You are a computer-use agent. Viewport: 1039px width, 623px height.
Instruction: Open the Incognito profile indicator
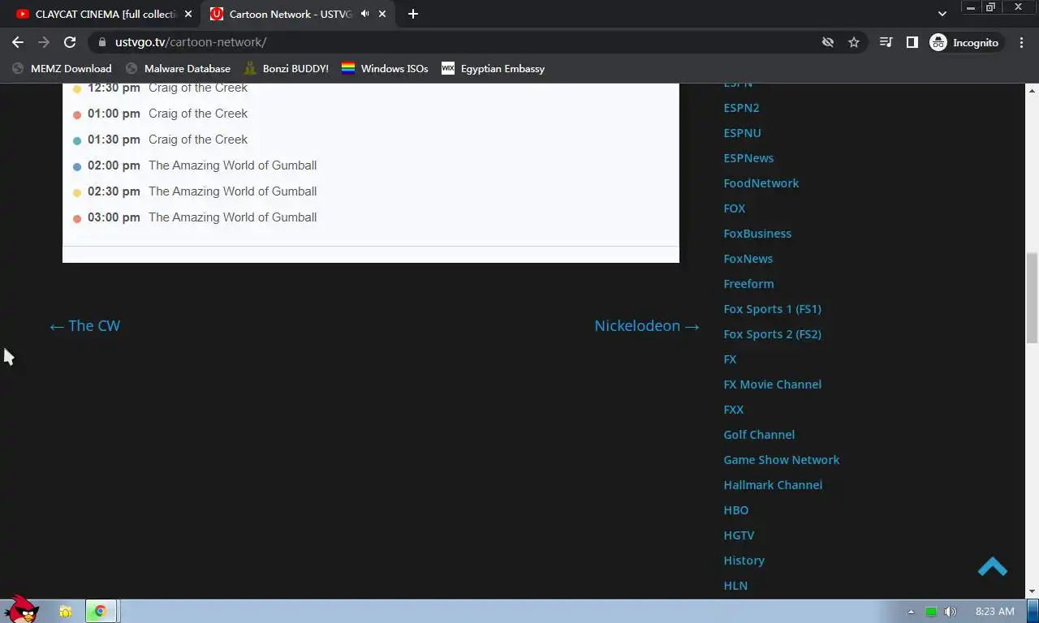[x=965, y=42]
